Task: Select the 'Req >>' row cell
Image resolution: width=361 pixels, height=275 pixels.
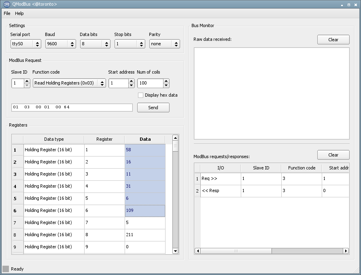Action: click(221, 179)
